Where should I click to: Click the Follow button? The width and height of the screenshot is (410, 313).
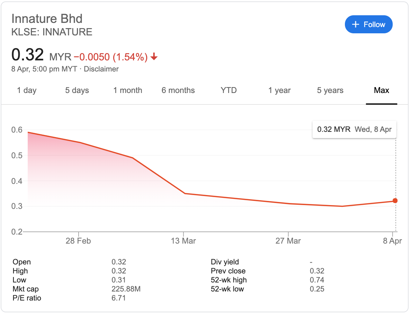tap(368, 25)
